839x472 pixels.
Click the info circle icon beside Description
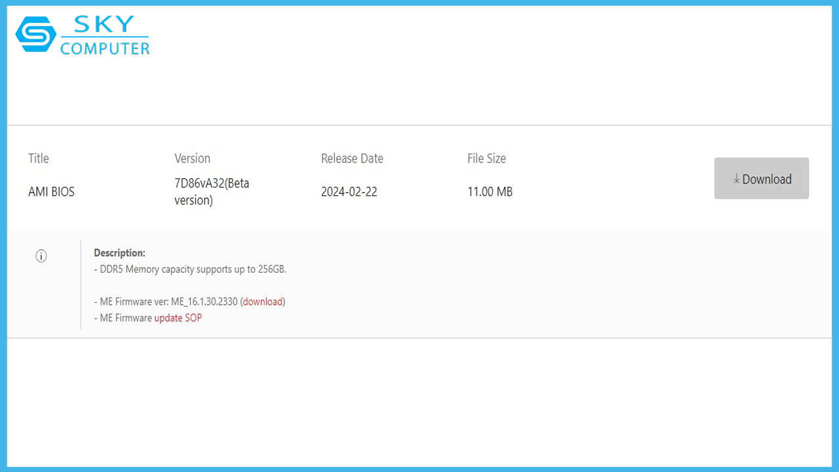click(41, 256)
